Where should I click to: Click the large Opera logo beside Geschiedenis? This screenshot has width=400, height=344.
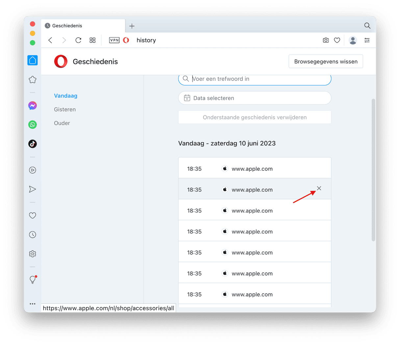click(61, 61)
